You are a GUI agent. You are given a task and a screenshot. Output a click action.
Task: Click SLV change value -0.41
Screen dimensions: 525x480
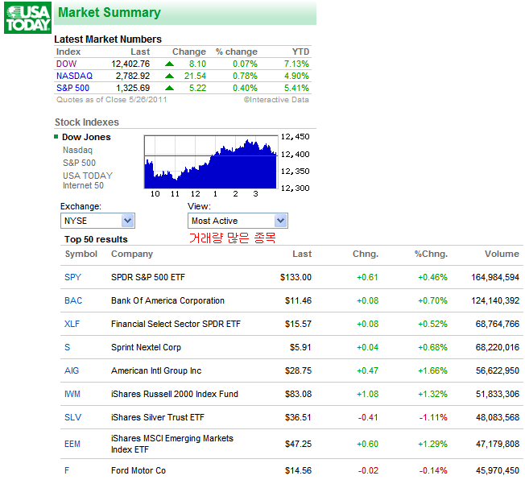pos(368,417)
